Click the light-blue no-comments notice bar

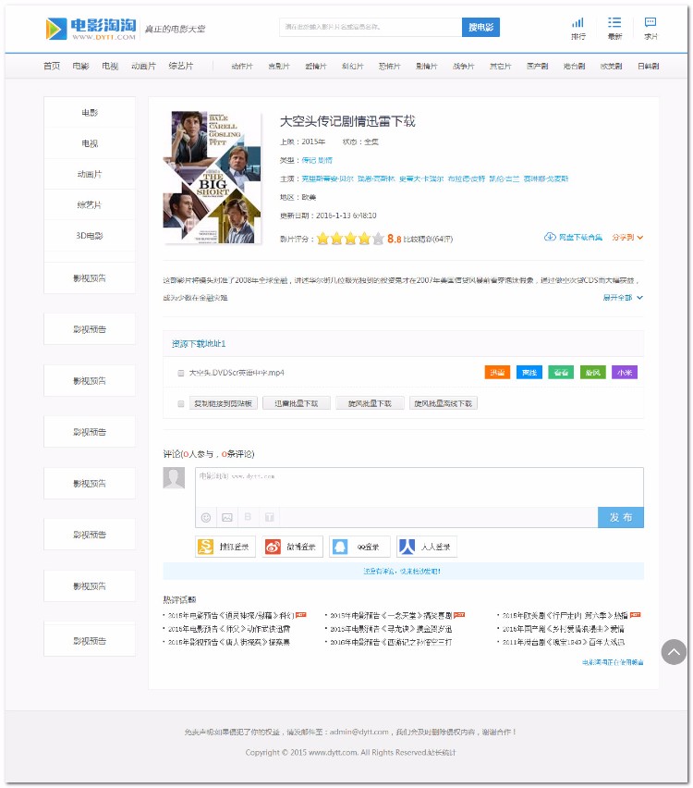click(403, 571)
